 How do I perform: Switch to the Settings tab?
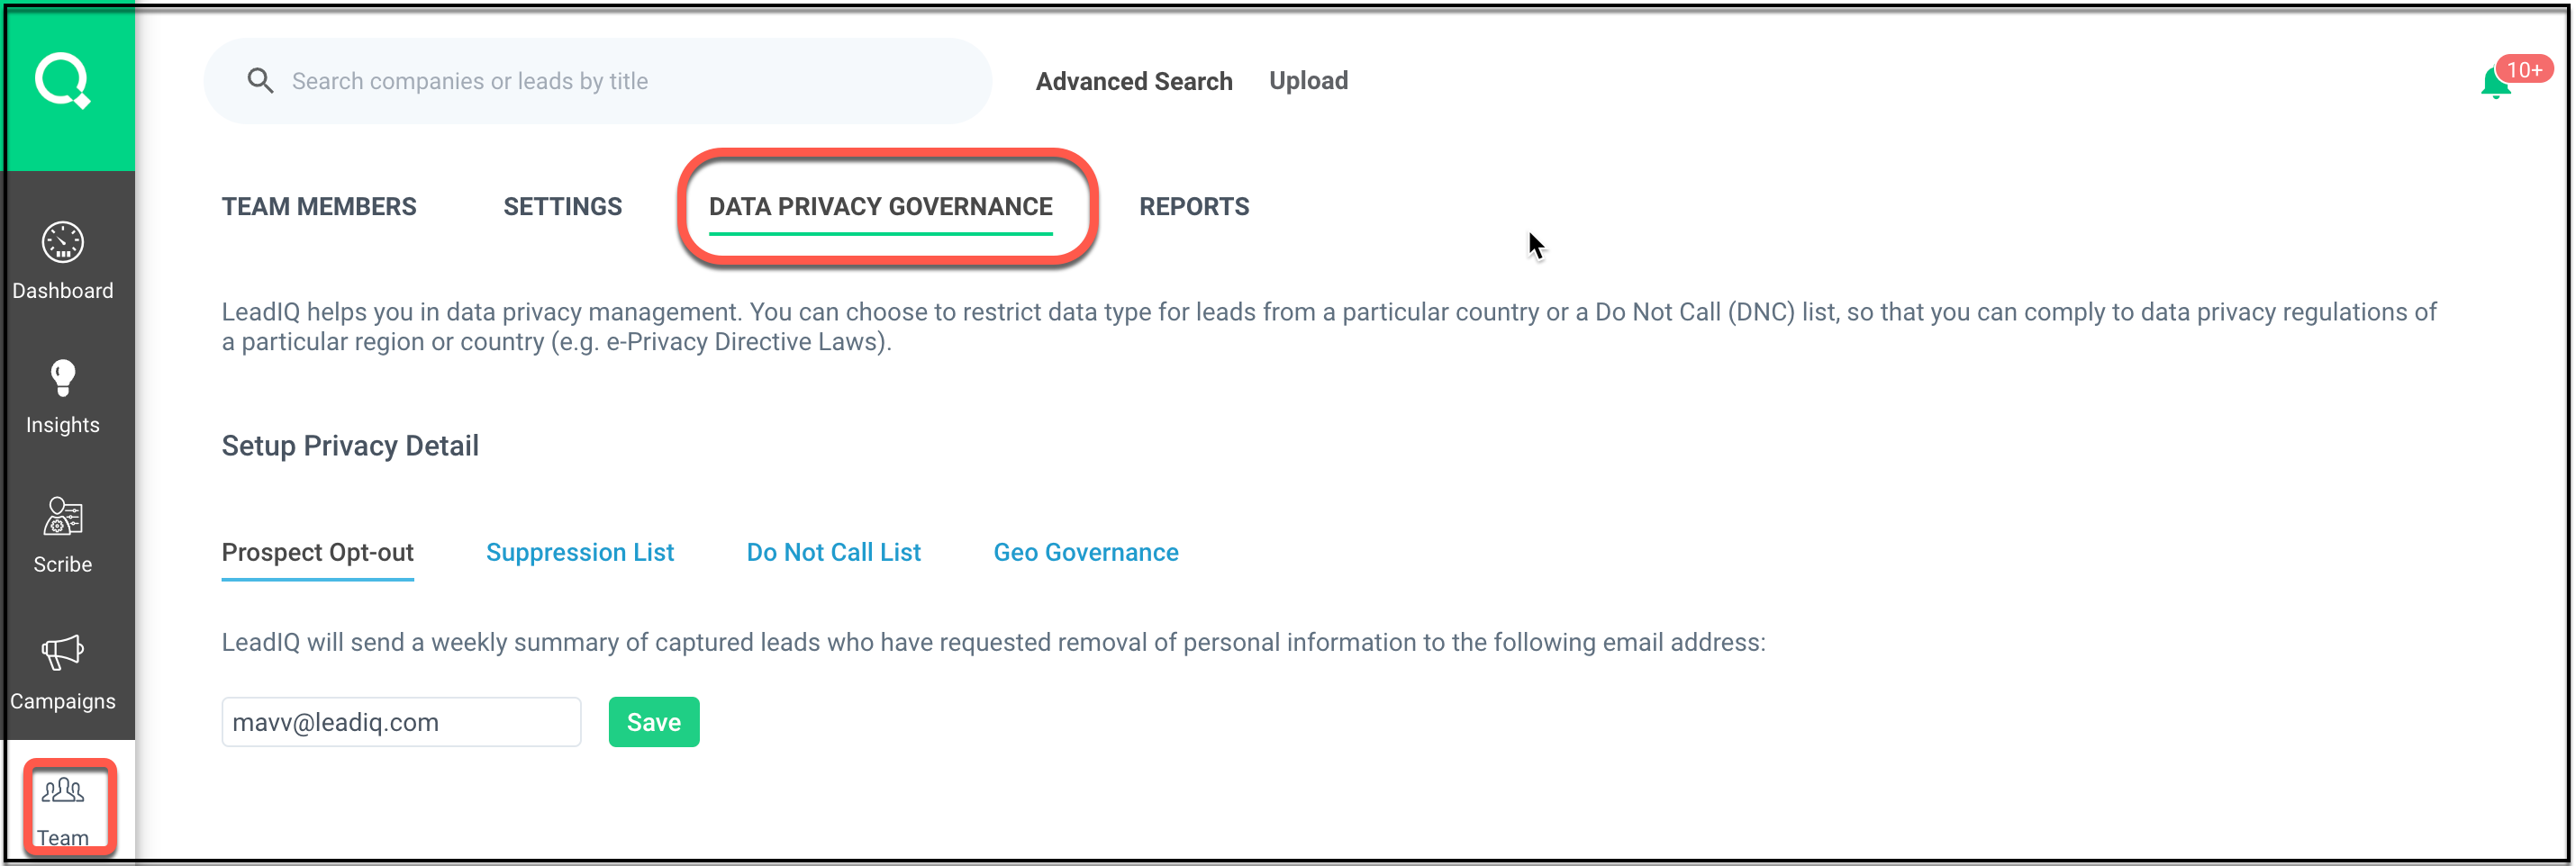(562, 207)
